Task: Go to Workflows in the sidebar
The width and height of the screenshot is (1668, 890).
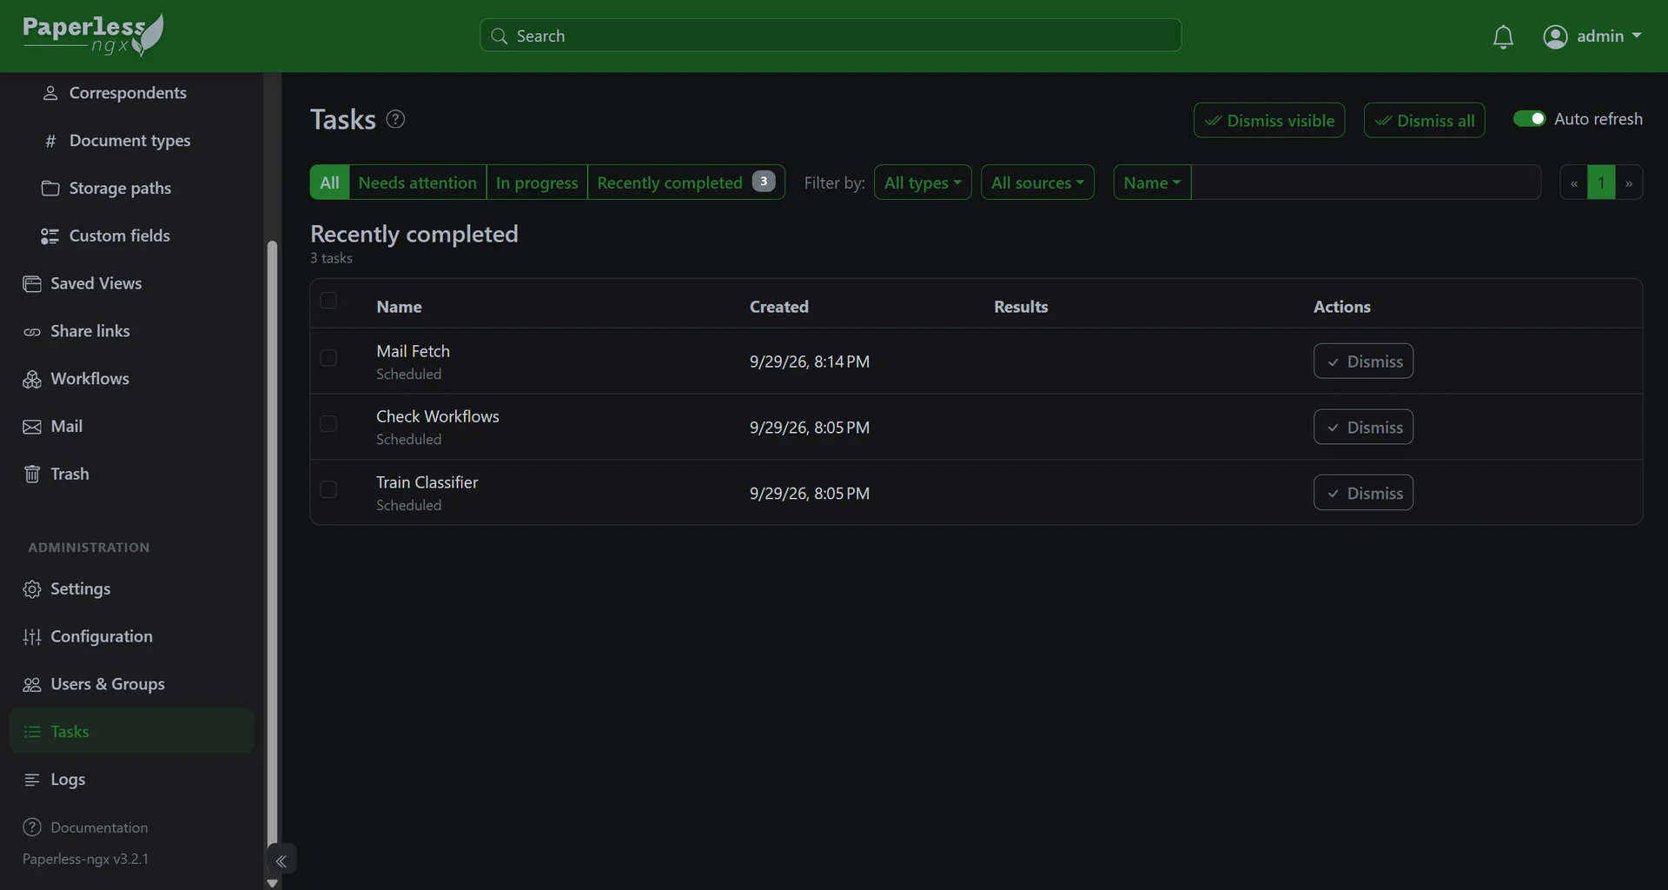Action: [x=89, y=379]
